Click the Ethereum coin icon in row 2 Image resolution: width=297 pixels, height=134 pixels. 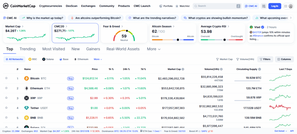pos(26,88)
